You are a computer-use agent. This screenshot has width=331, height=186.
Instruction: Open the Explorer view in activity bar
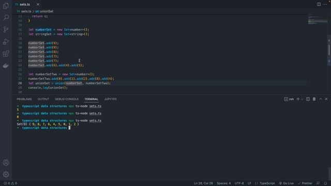click(x=6, y=6)
